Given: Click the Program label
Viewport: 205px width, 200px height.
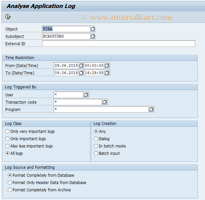Looking at the screenshot, I should coord(13,110).
